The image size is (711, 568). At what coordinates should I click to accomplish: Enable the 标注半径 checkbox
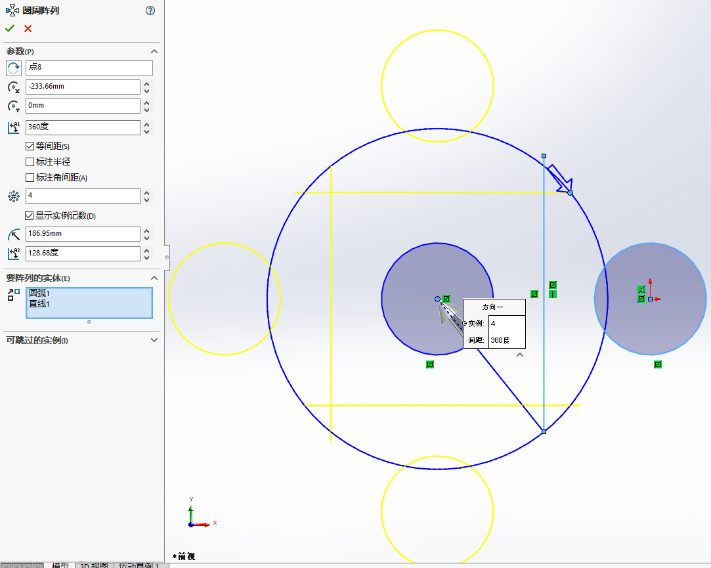tap(30, 162)
